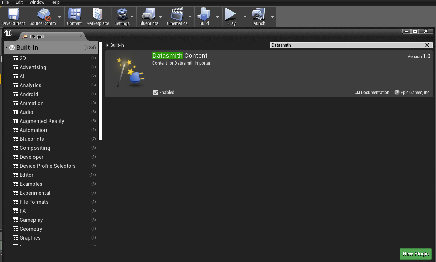Open the Content Browser from the toolbar
436x262 pixels.
click(74, 16)
